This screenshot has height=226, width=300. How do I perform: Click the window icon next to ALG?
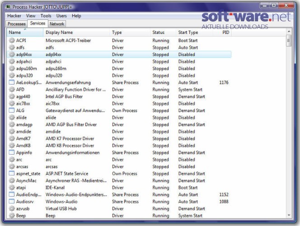12,110
